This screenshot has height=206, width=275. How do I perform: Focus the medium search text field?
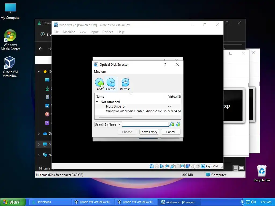click(145, 124)
